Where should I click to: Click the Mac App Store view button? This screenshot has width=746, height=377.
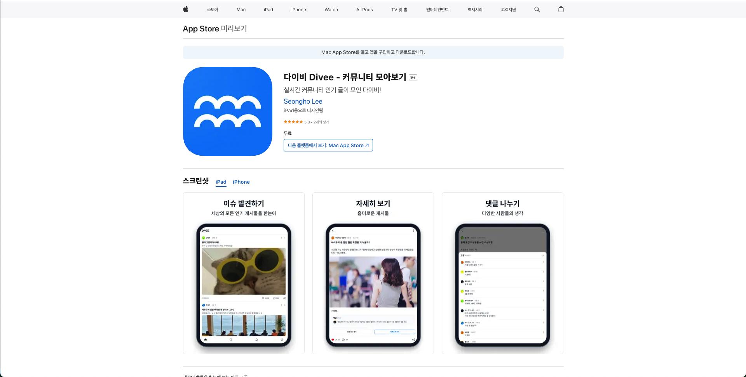pos(328,145)
